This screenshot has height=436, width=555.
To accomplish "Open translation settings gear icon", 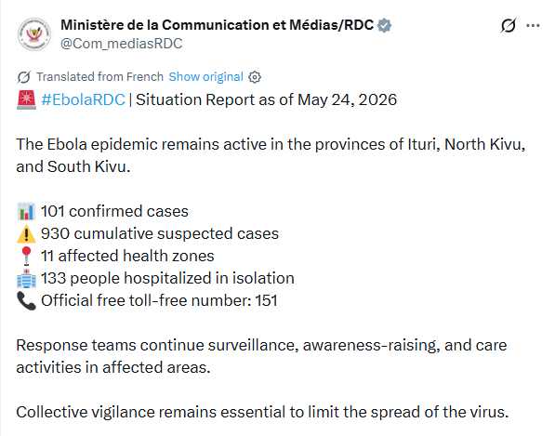I will (x=255, y=77).
